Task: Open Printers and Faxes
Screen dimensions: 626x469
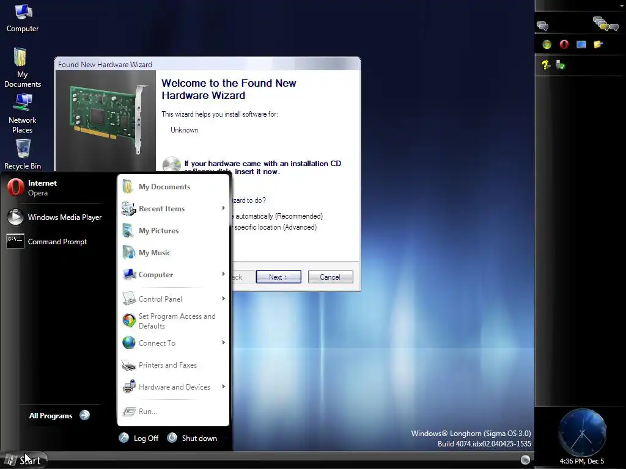Action: 173,365
